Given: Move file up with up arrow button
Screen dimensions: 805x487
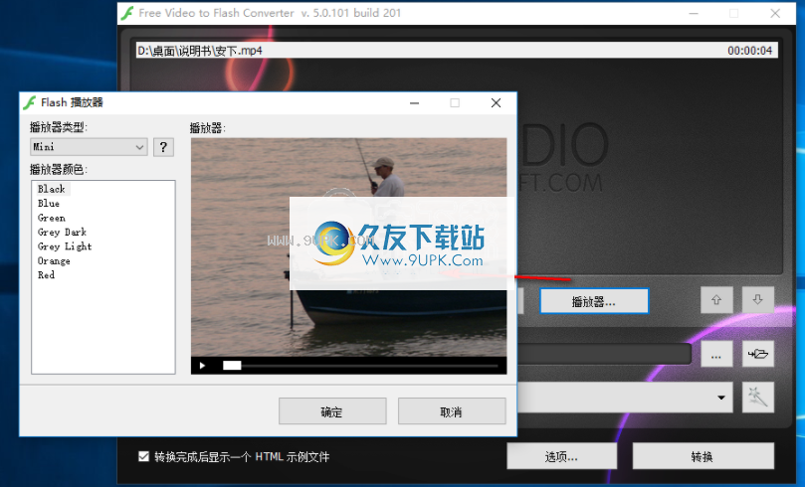Looking at the screenshot, I should point(716,300).
